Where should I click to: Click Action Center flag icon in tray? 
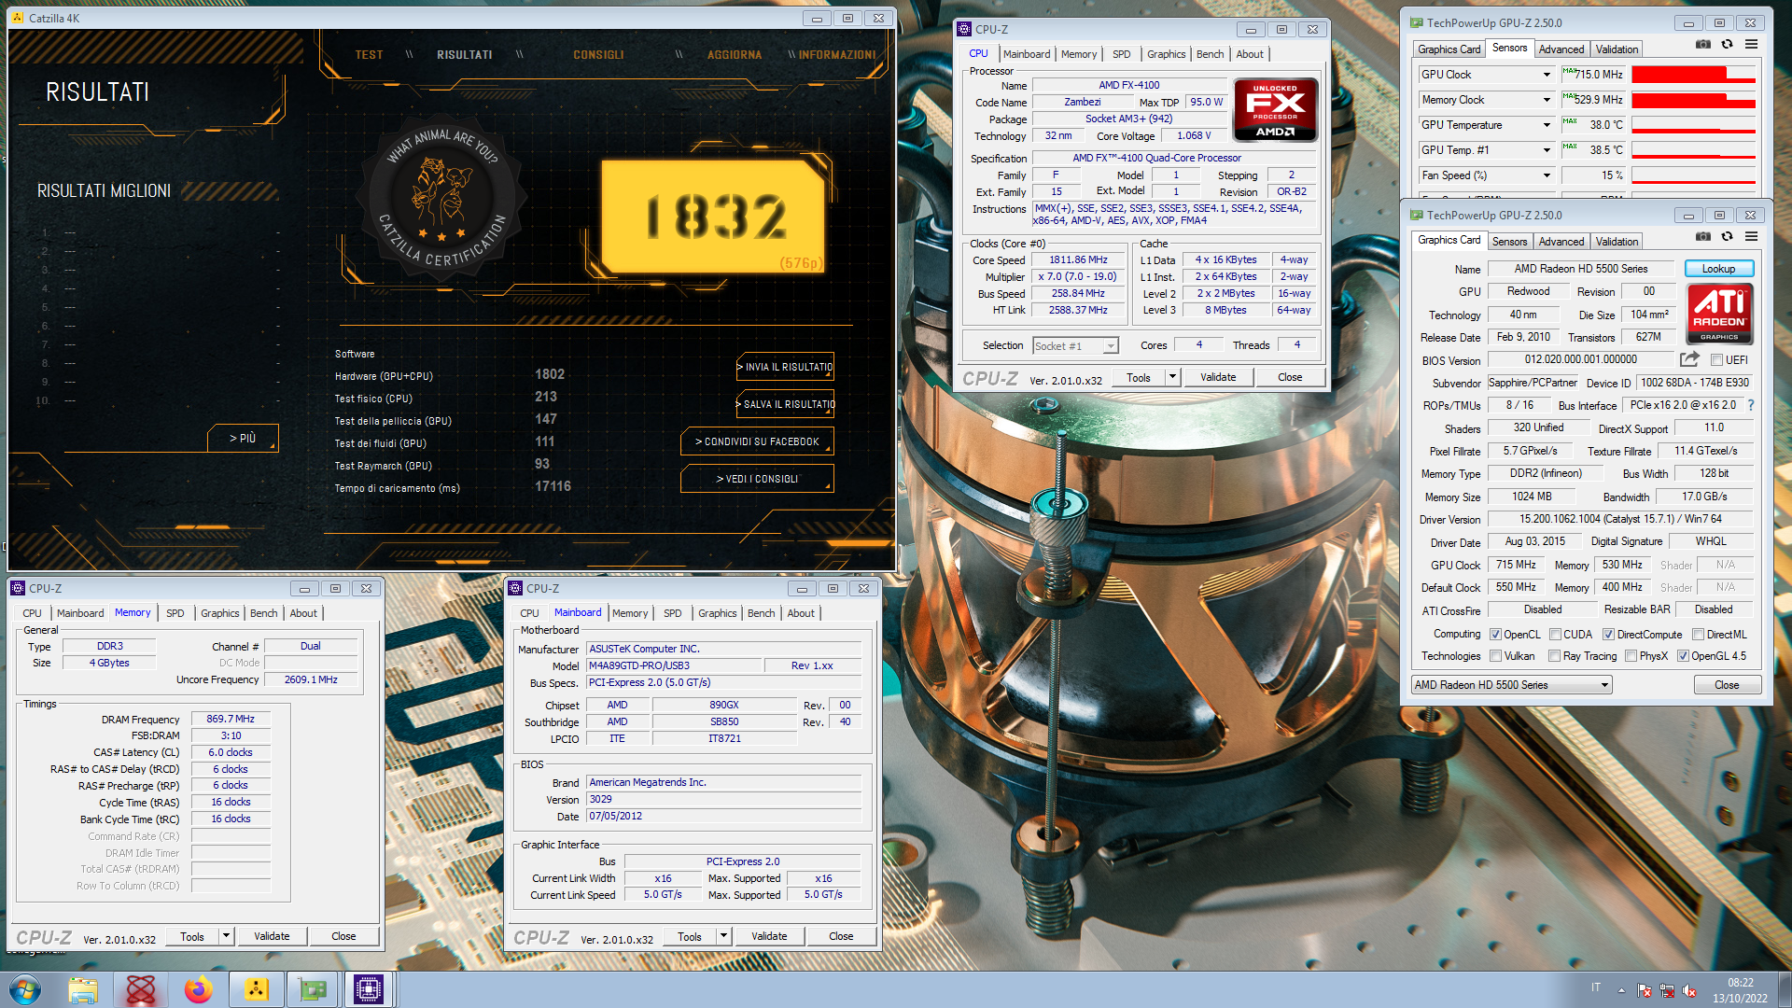[x=1645, y=990]
